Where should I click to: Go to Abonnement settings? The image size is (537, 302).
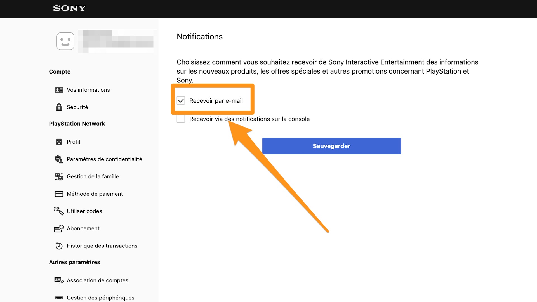(x=83, y=228)
